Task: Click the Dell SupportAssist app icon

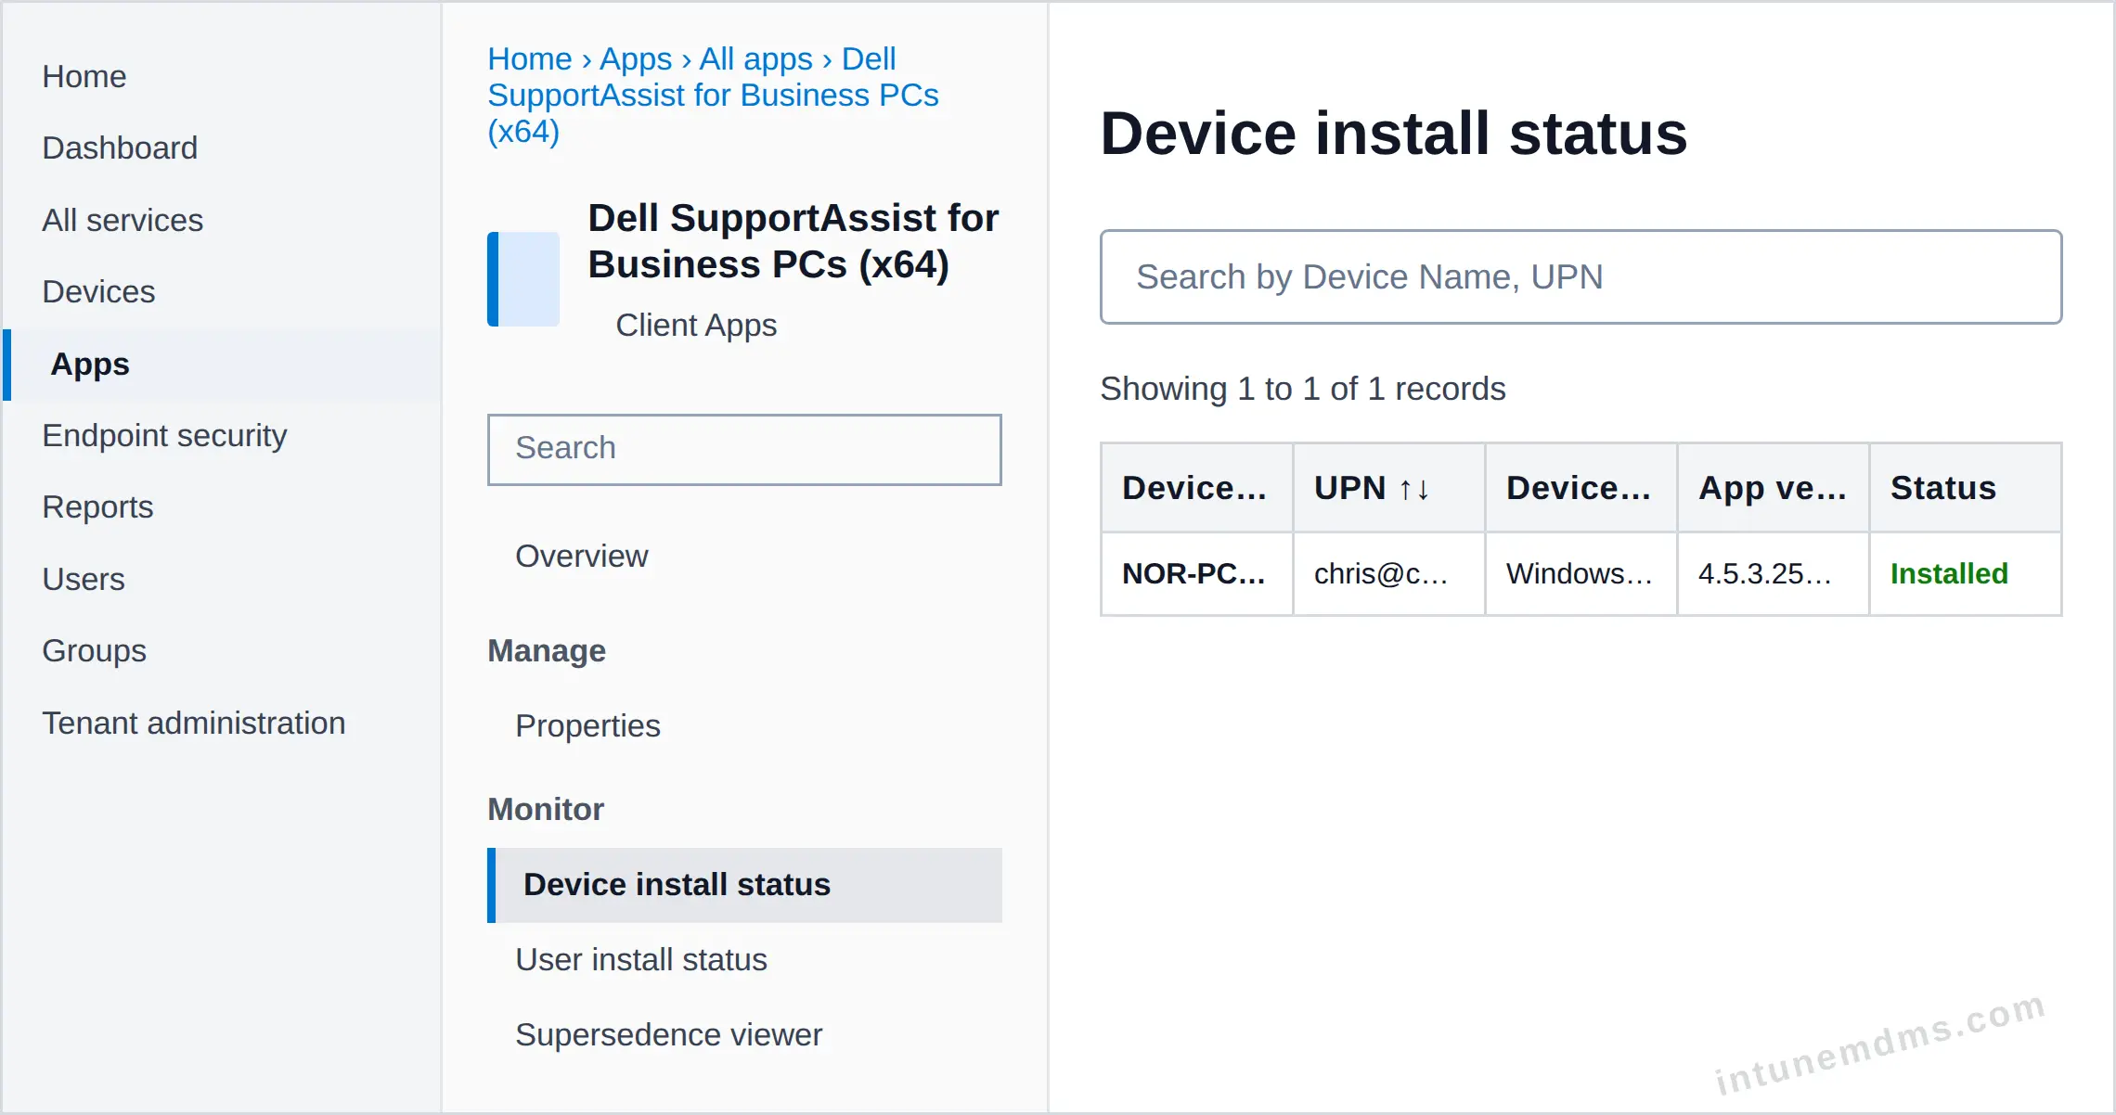Action: pyautogui.click(x=523, y=279)
